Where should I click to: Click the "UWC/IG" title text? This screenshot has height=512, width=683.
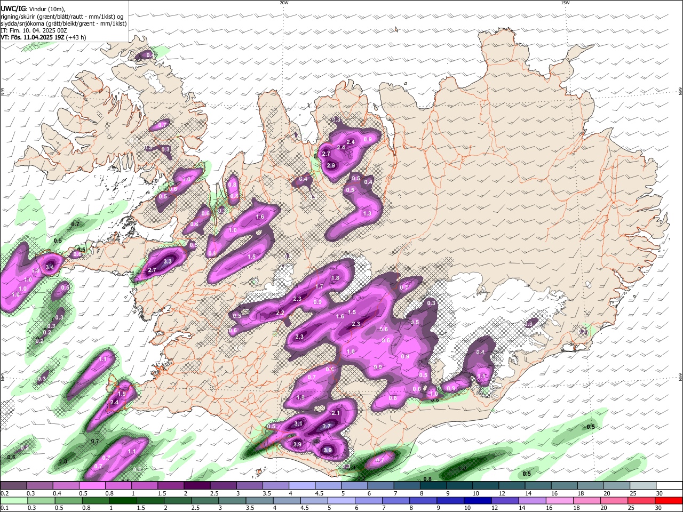tap(12, 9)
